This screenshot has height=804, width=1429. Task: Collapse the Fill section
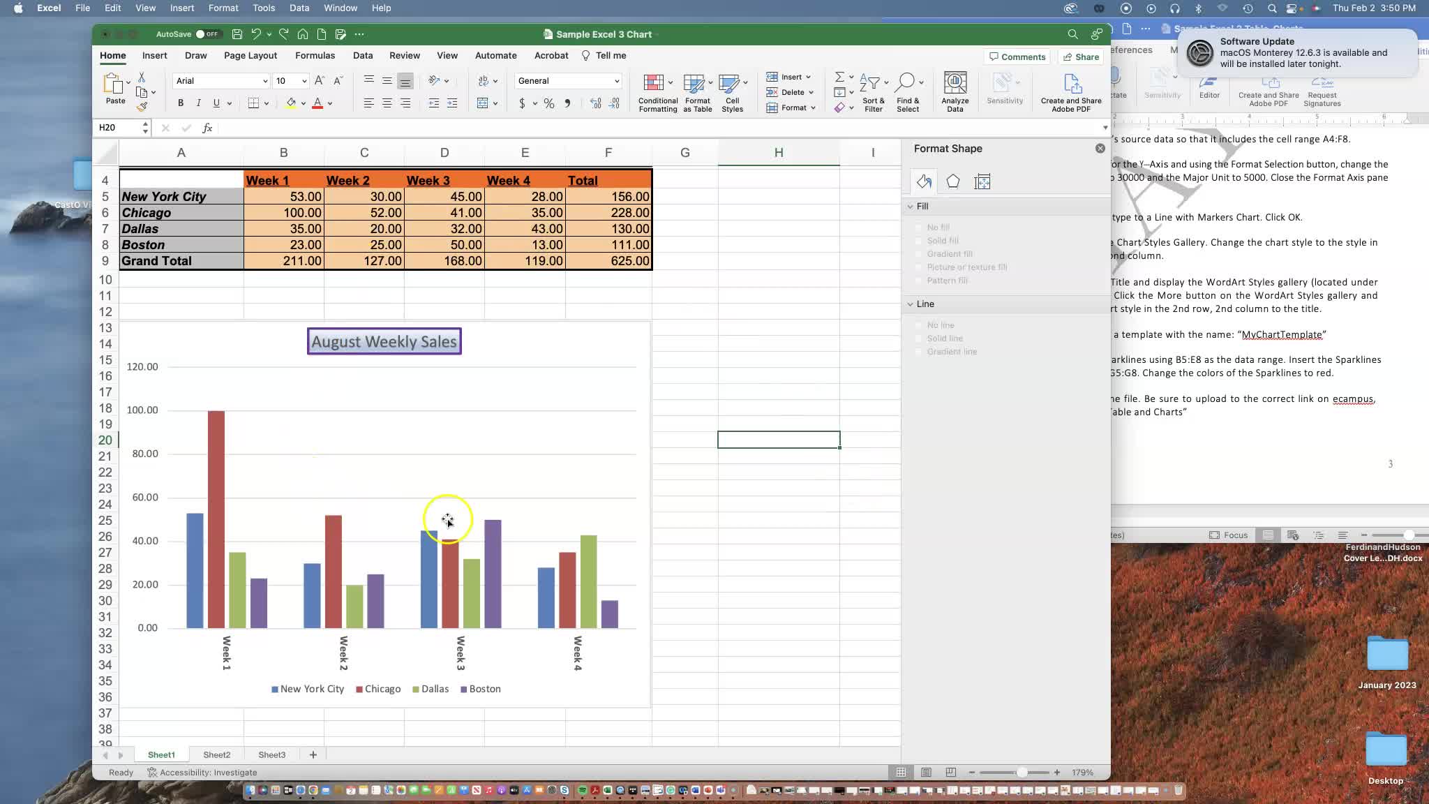click(x=910, y=207)
